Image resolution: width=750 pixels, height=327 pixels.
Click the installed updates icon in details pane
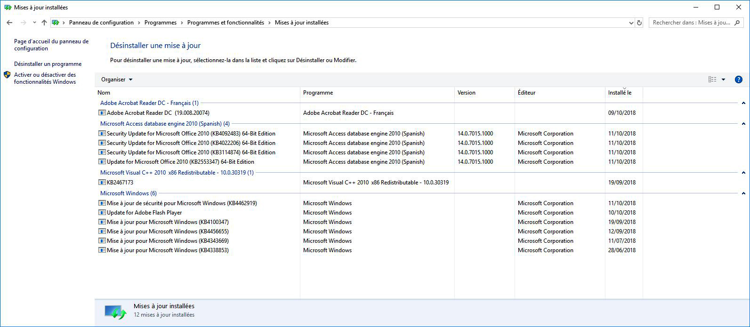pos(115,312)
